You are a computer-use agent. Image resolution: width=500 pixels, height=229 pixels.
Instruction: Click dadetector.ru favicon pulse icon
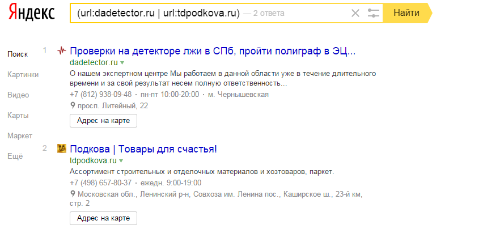pos(62,50)
